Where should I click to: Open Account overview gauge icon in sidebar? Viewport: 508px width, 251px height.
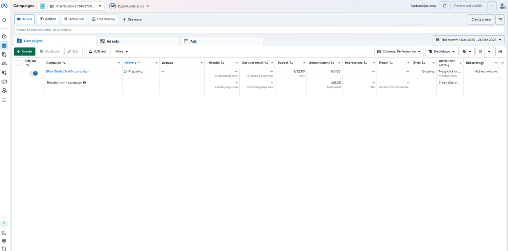(x=4, y=37)
